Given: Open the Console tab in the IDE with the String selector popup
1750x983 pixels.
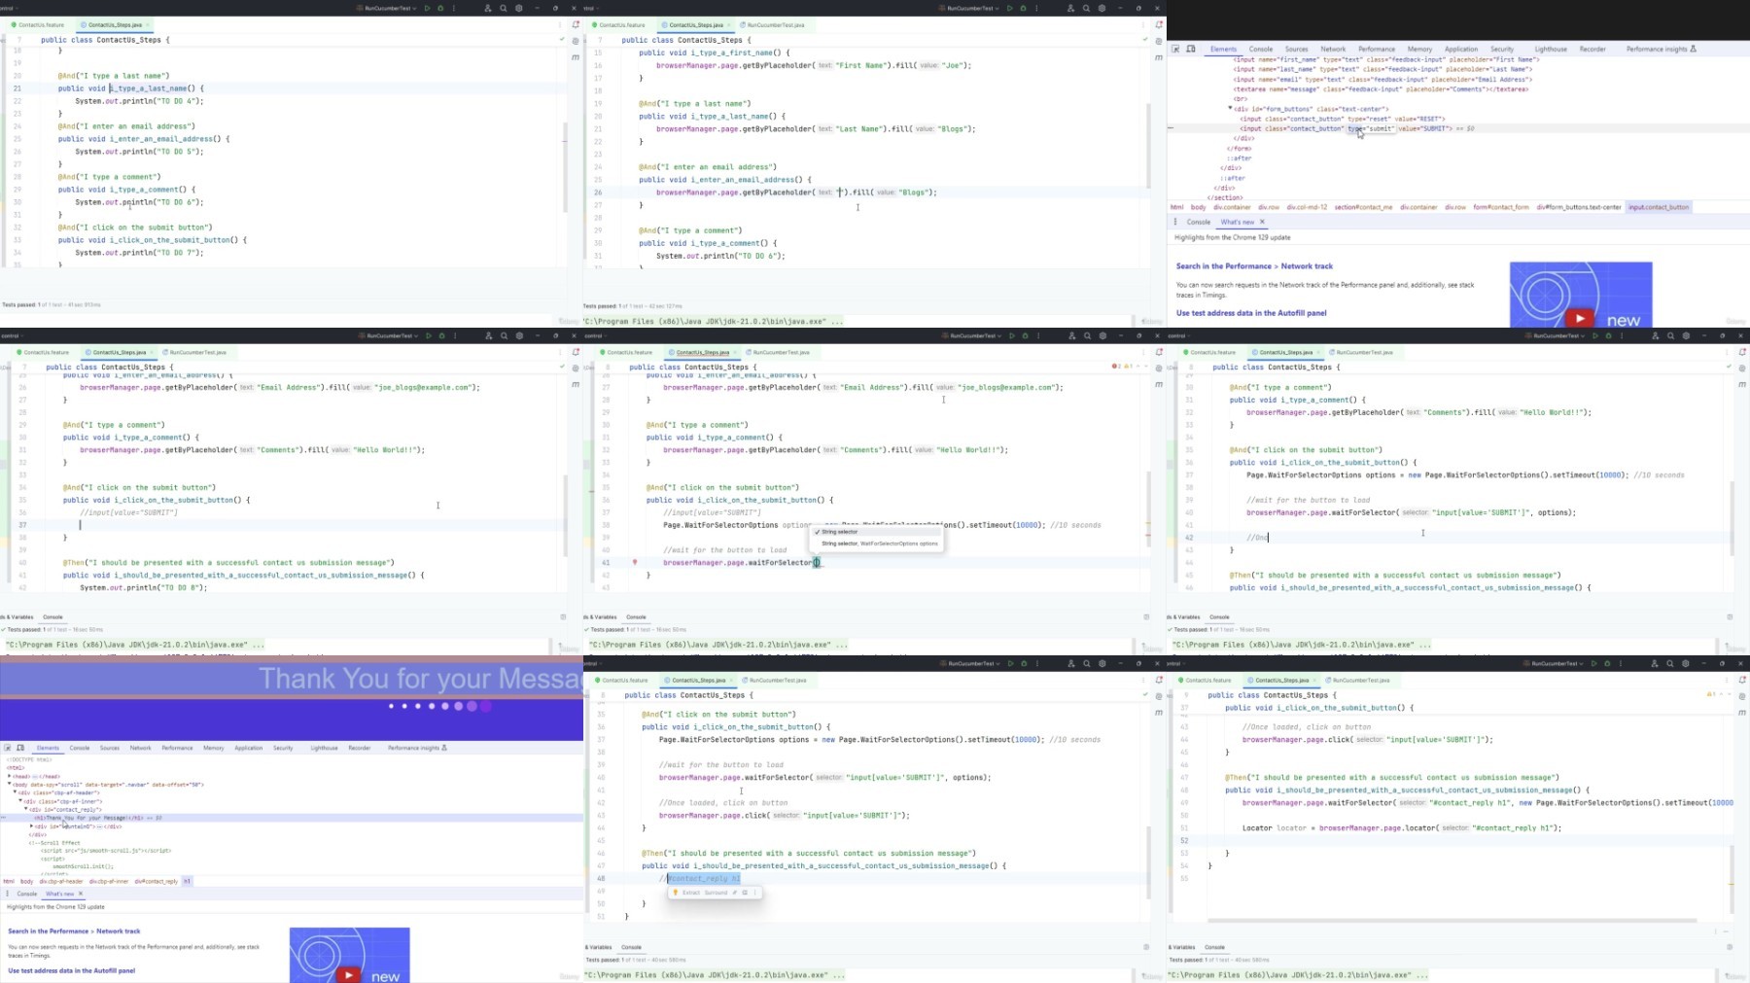Looking at the screenshot, I should coord(636,616).
